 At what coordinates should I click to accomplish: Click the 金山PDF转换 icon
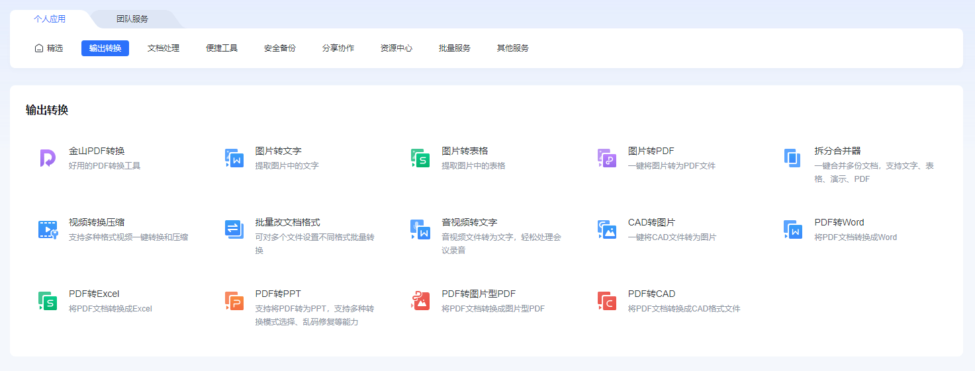coord(48,158)
